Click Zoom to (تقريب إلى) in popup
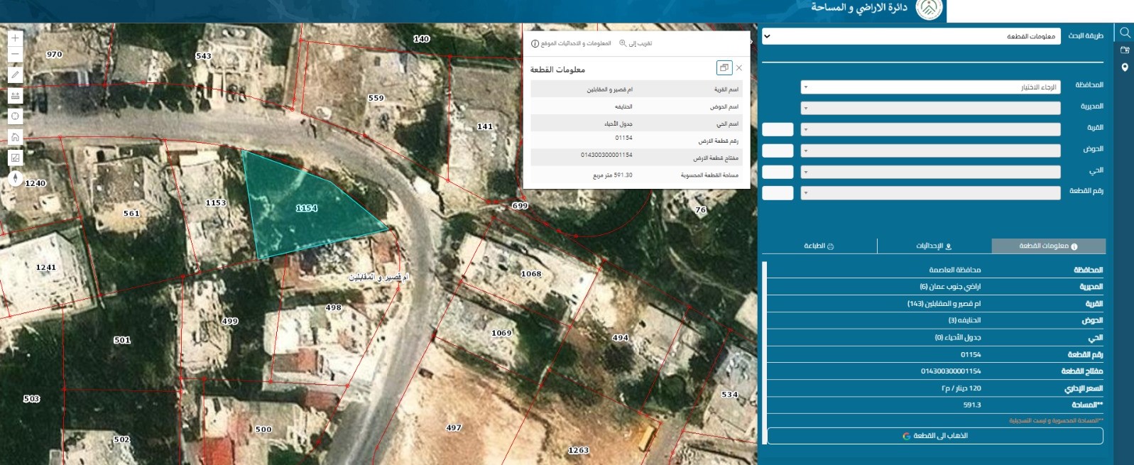1134x465 pixels. [636, 43]
